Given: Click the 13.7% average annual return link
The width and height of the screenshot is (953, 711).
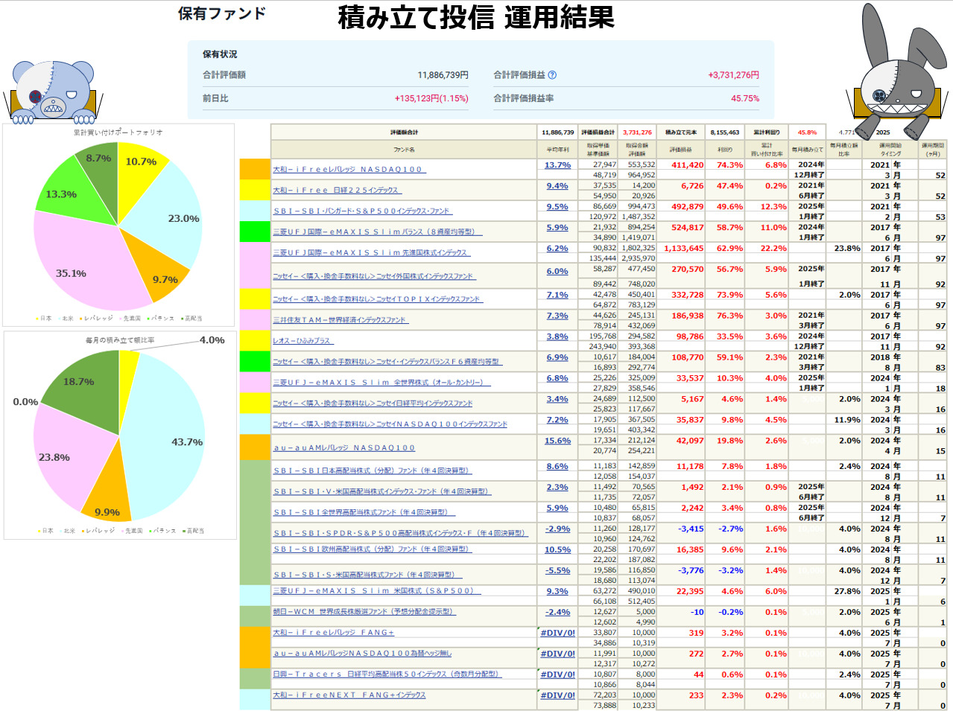Looking at the screenshot, I should coord(557,165).
